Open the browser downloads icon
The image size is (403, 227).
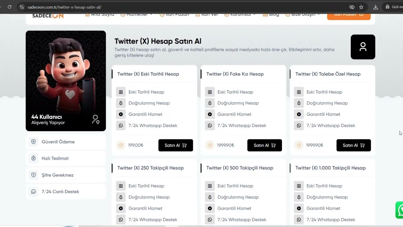[x=376, y=7]
